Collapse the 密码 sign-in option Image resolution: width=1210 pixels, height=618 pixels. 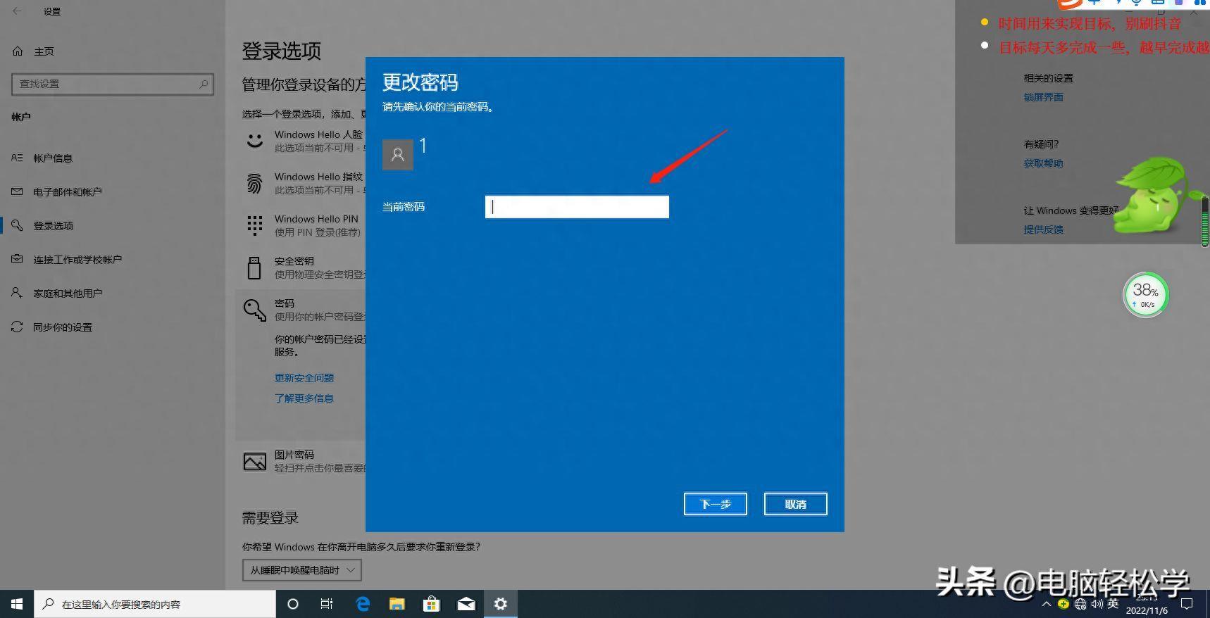click(x=303, y=310)
